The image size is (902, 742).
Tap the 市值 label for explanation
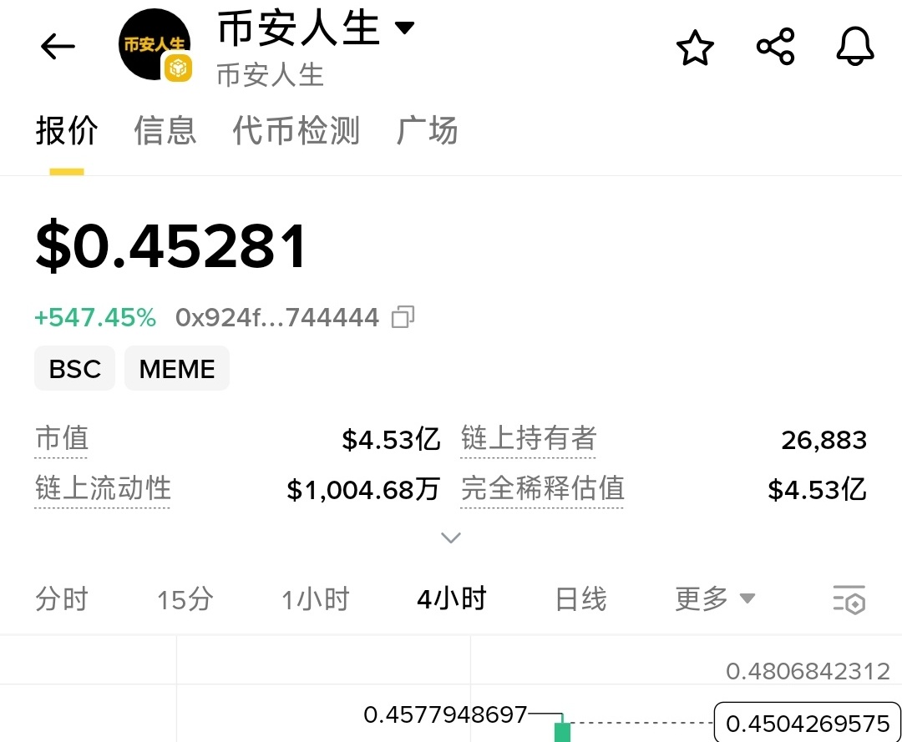pyautogui.click(x=62, y=438)
